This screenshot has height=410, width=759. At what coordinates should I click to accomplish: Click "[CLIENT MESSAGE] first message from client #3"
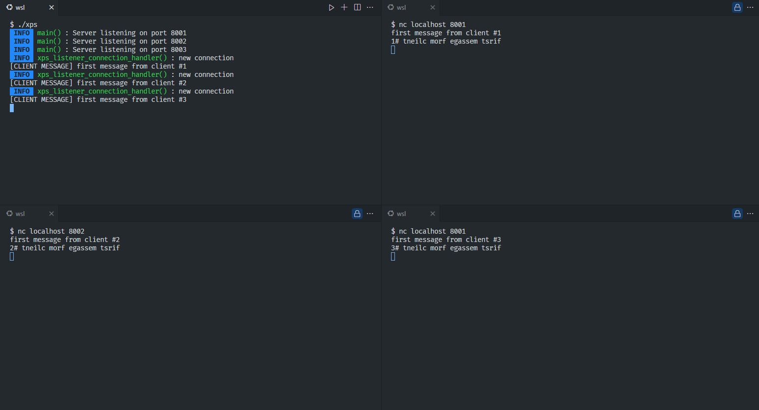point(98,99)
